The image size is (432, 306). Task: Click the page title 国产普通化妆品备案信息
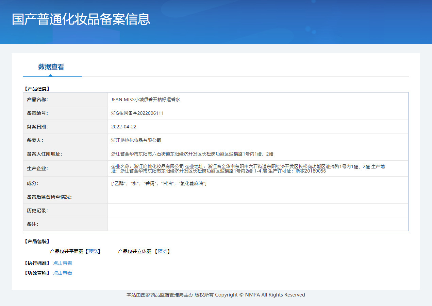coord(81,19)
